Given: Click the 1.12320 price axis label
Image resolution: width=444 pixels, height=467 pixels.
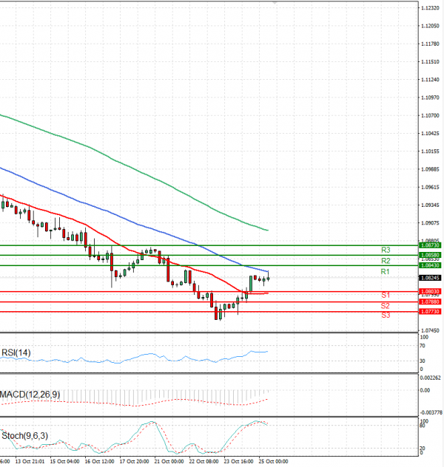Looking at the screenshot, I should click(430, 8).
